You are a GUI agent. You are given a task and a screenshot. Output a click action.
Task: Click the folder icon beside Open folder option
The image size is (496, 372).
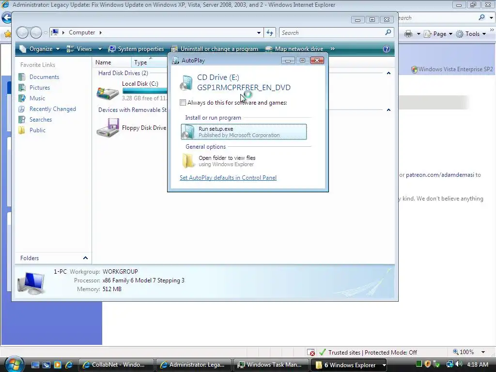point(188,161)
